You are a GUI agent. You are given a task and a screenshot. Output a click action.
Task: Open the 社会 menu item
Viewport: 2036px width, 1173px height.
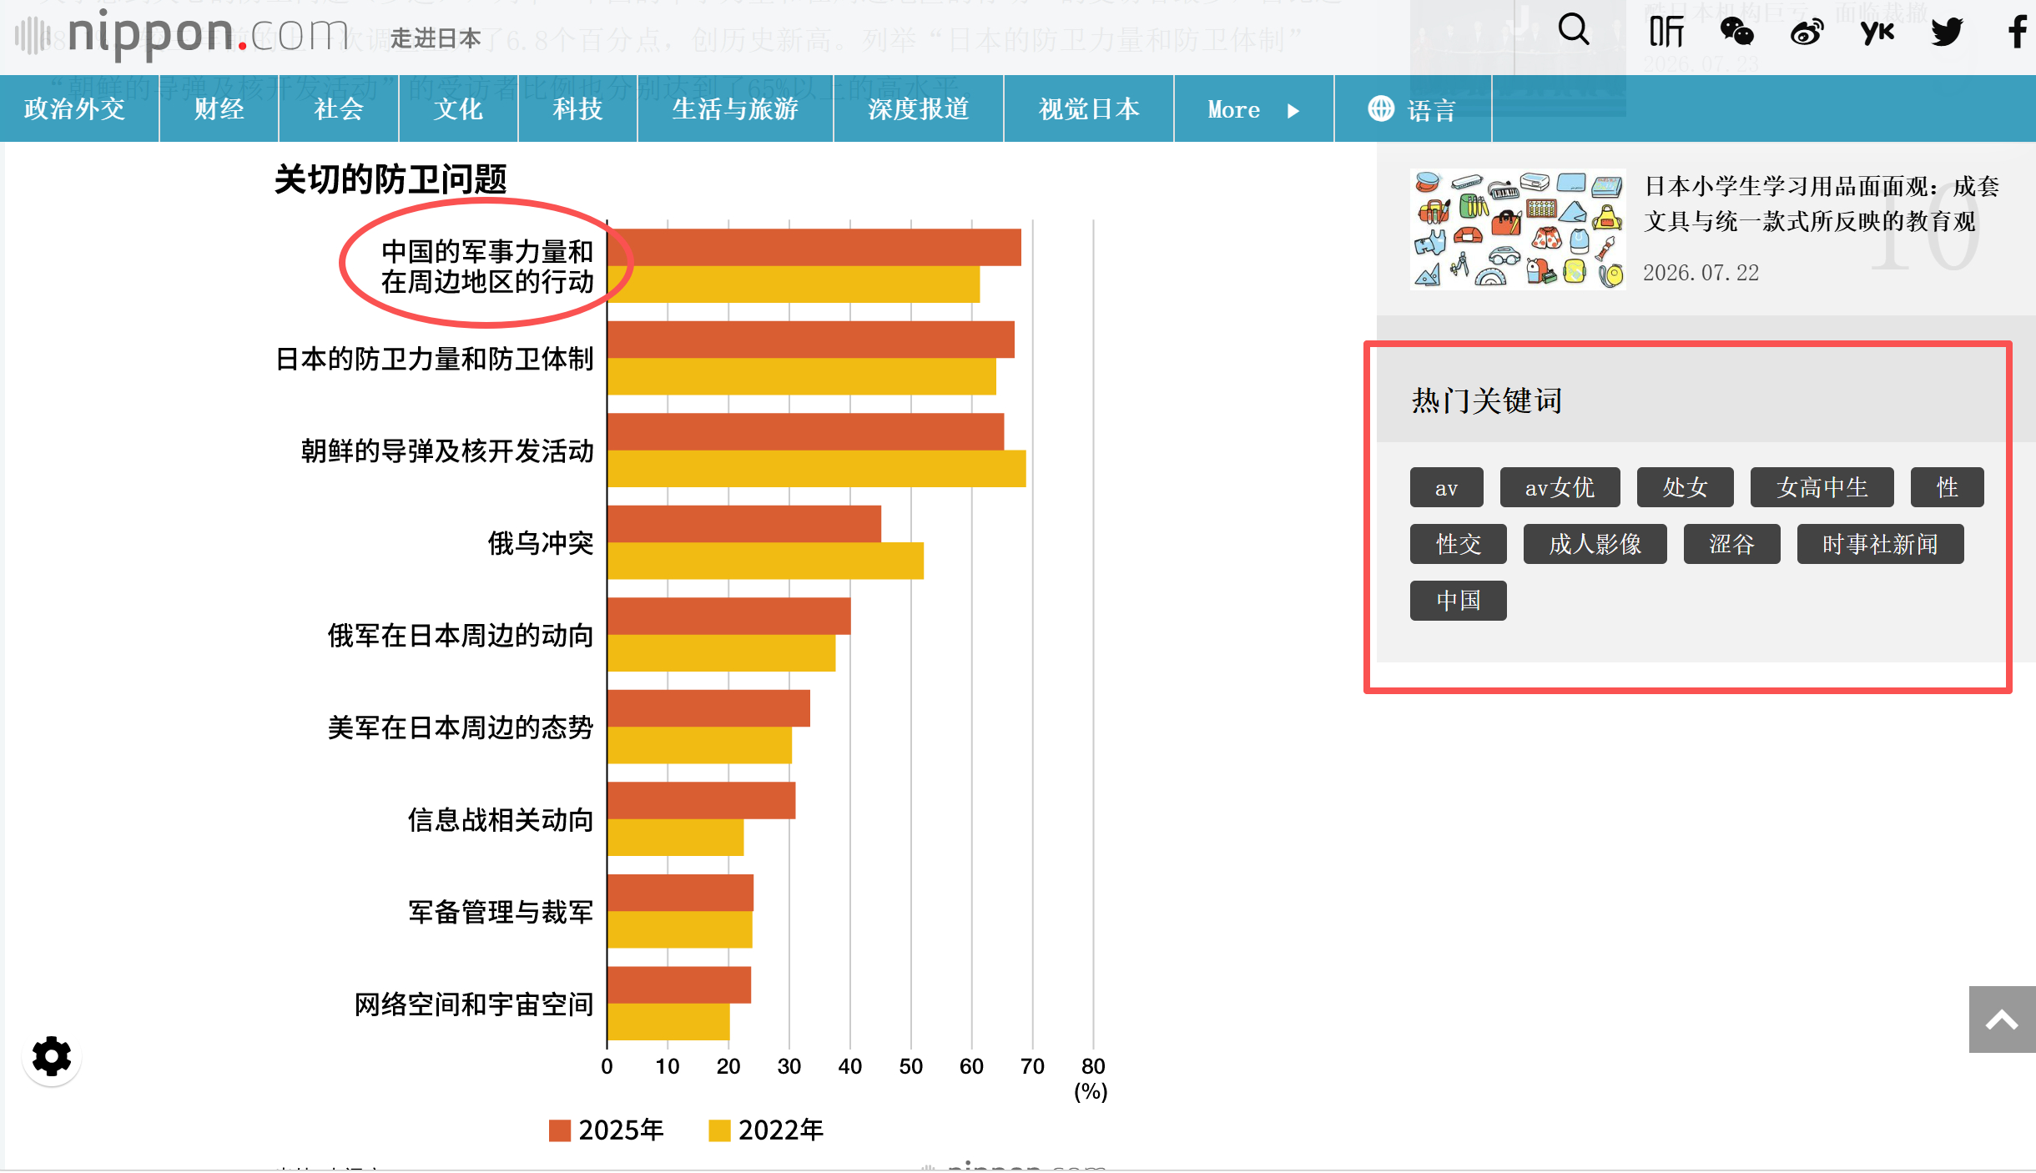(x=339, y=108)
